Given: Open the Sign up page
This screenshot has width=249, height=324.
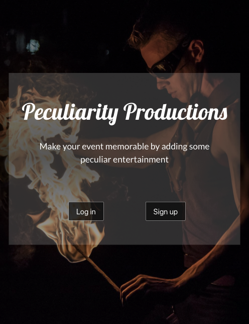Looking at the screenshot, I should point(166,211).
